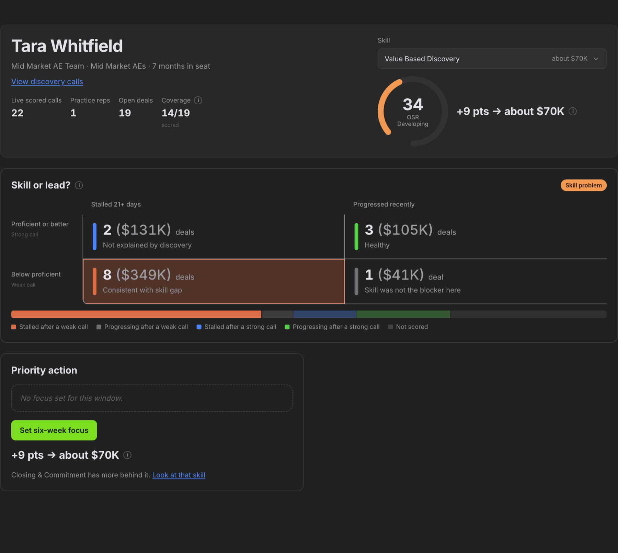Select the 3 ($105K) Healthy deals cell
618x553 pixels.
(476, 237)
